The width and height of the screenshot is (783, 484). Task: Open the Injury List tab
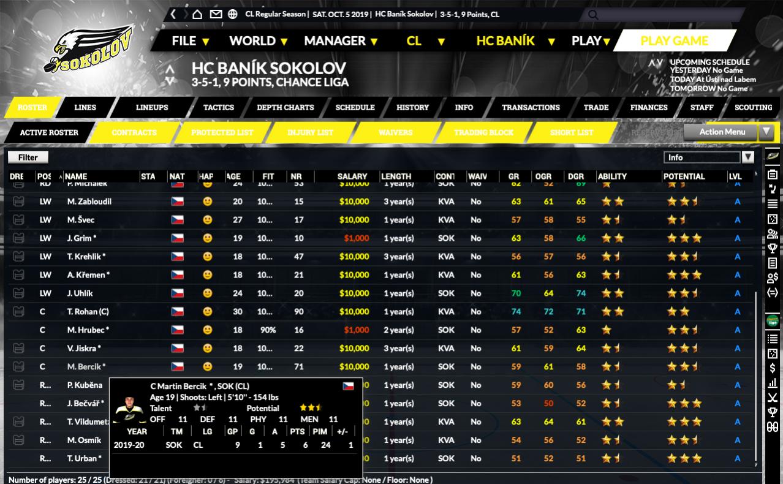tap(310, 132)
